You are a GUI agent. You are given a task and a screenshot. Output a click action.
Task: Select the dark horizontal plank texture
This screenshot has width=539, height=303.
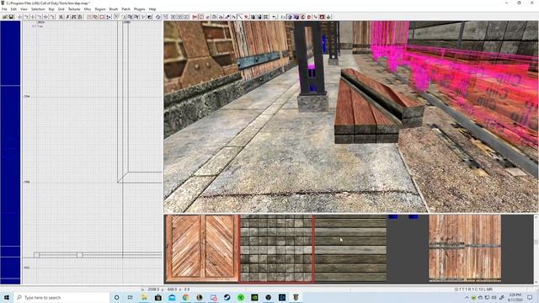click(350, 248)
